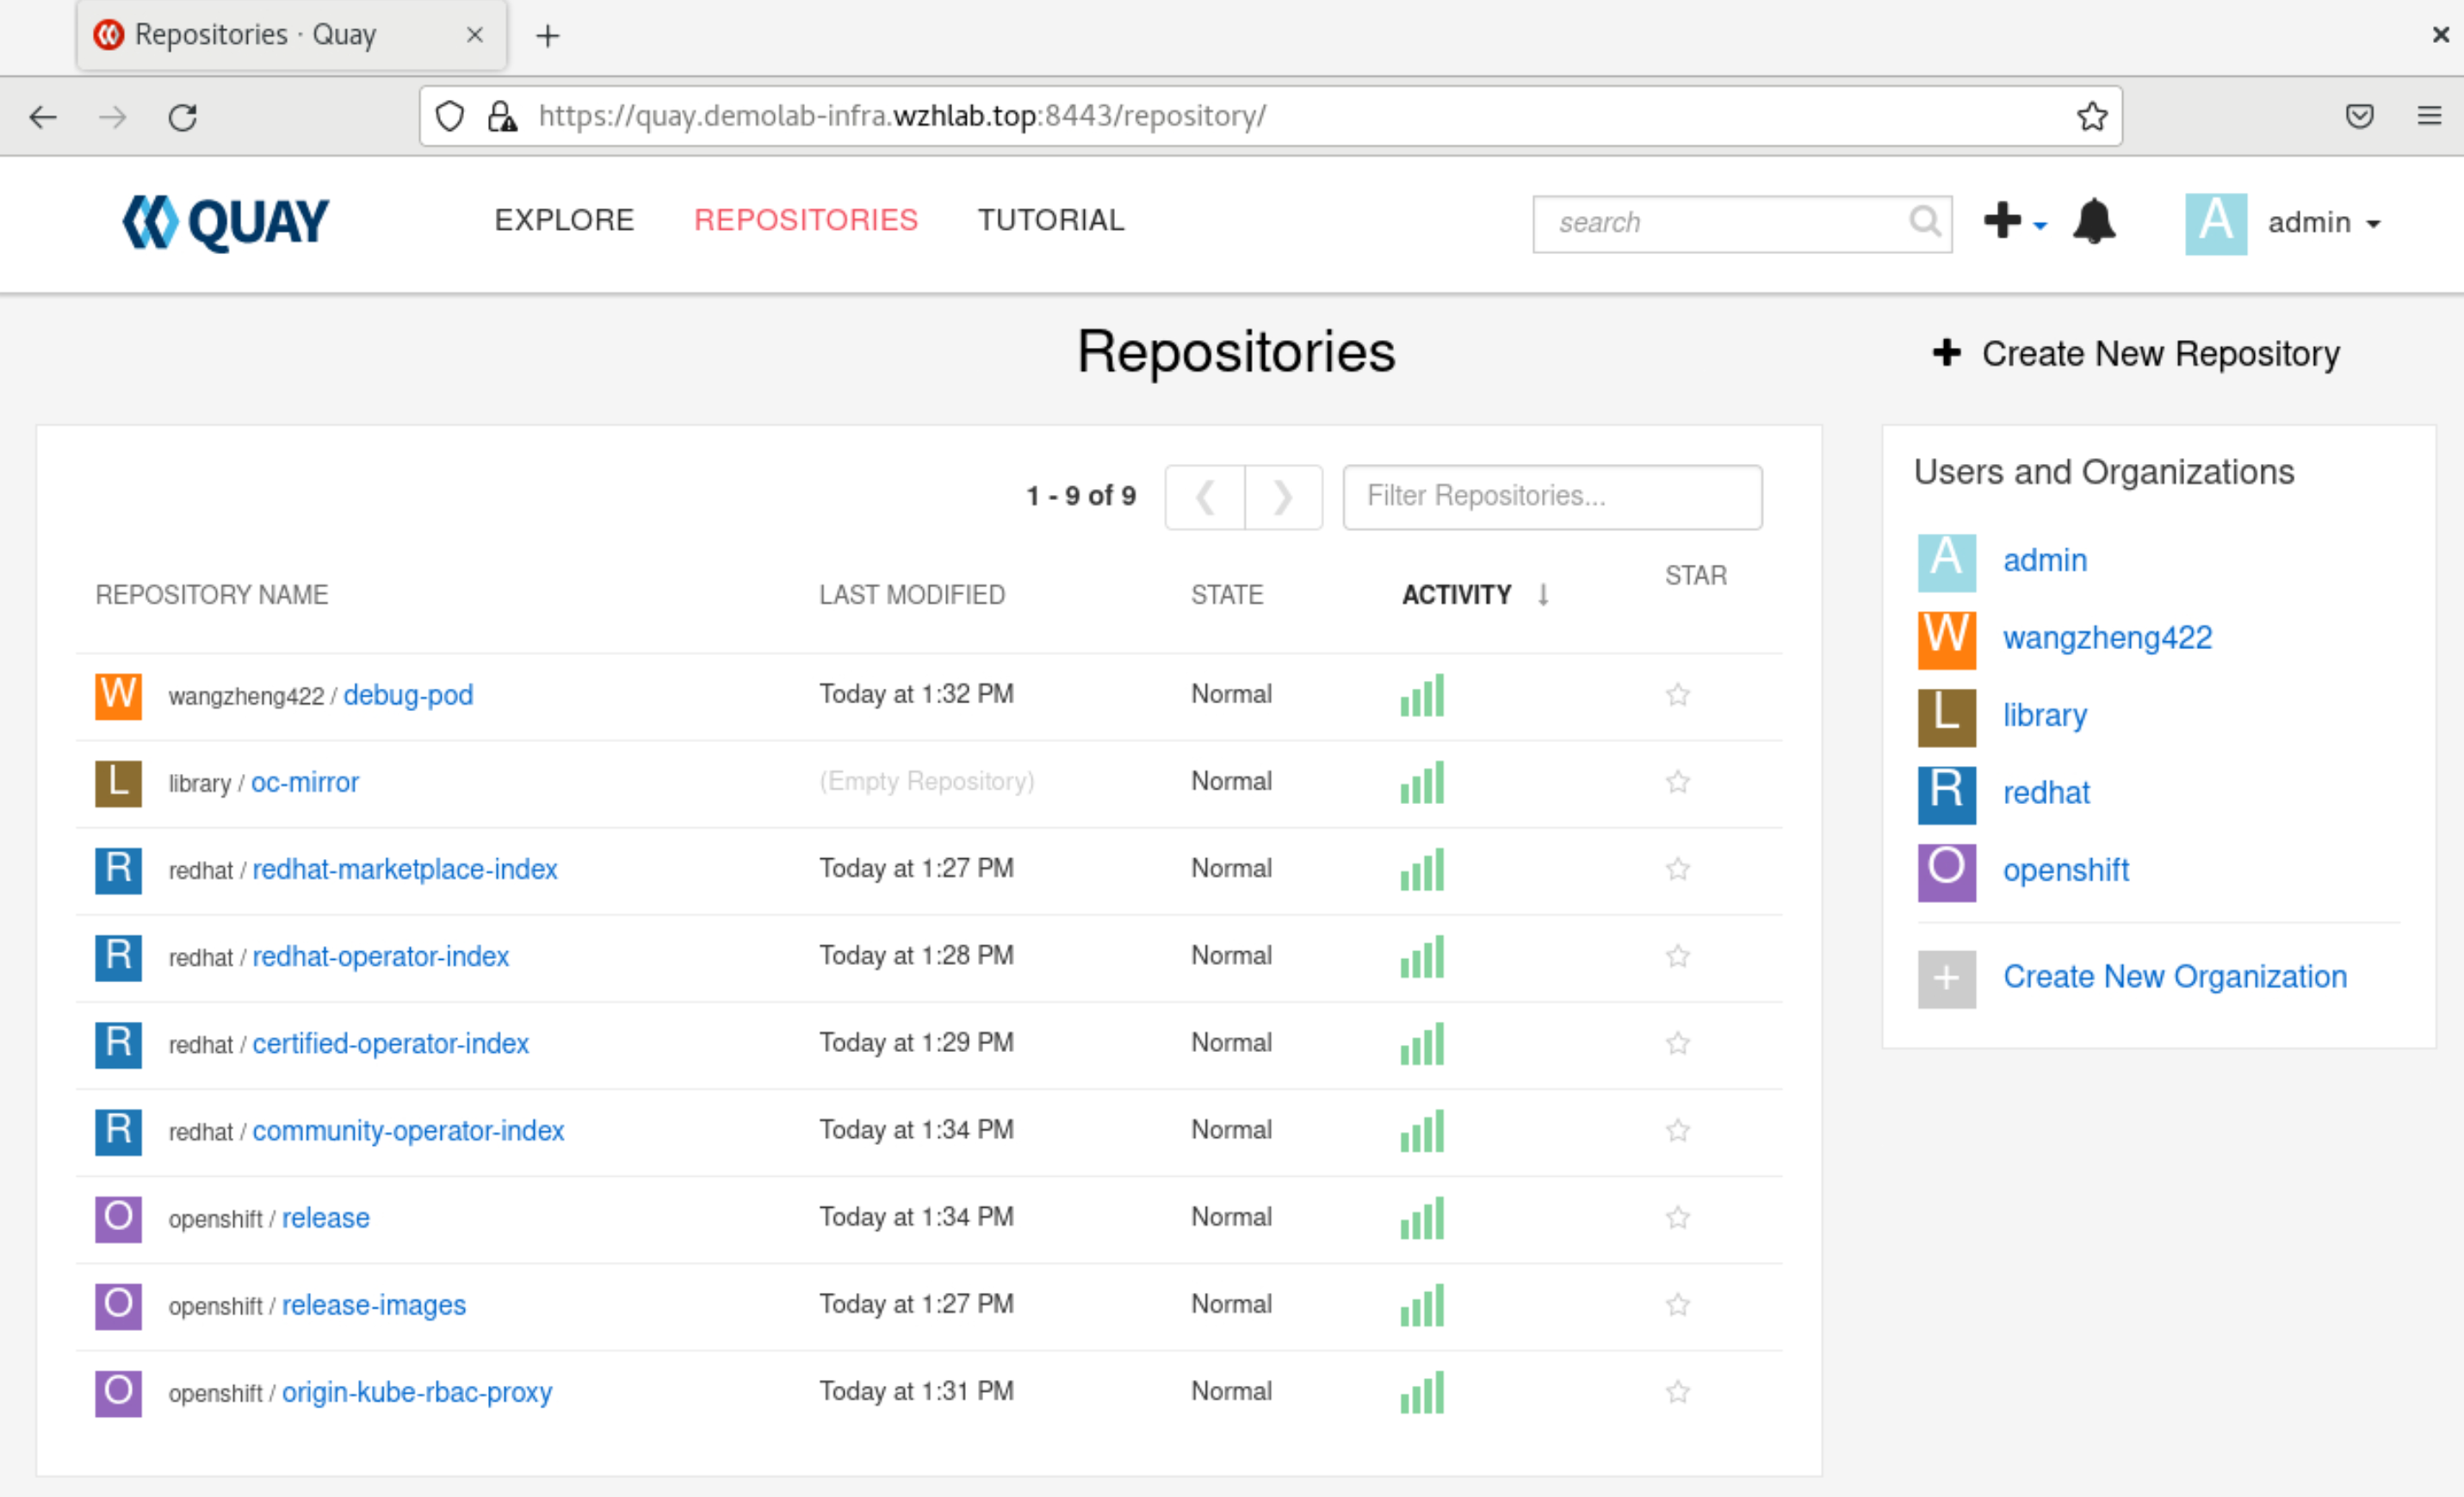Star the wangzheng422/debug-pod repository

pyautogui.click(x=1677, y=695)
